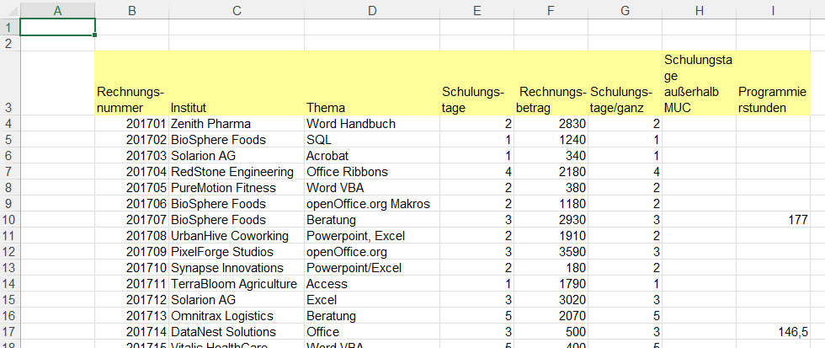Screen dimensions: 825x348
Task: Click the Rechnungsnummer header cell
Action: (131, 99)
